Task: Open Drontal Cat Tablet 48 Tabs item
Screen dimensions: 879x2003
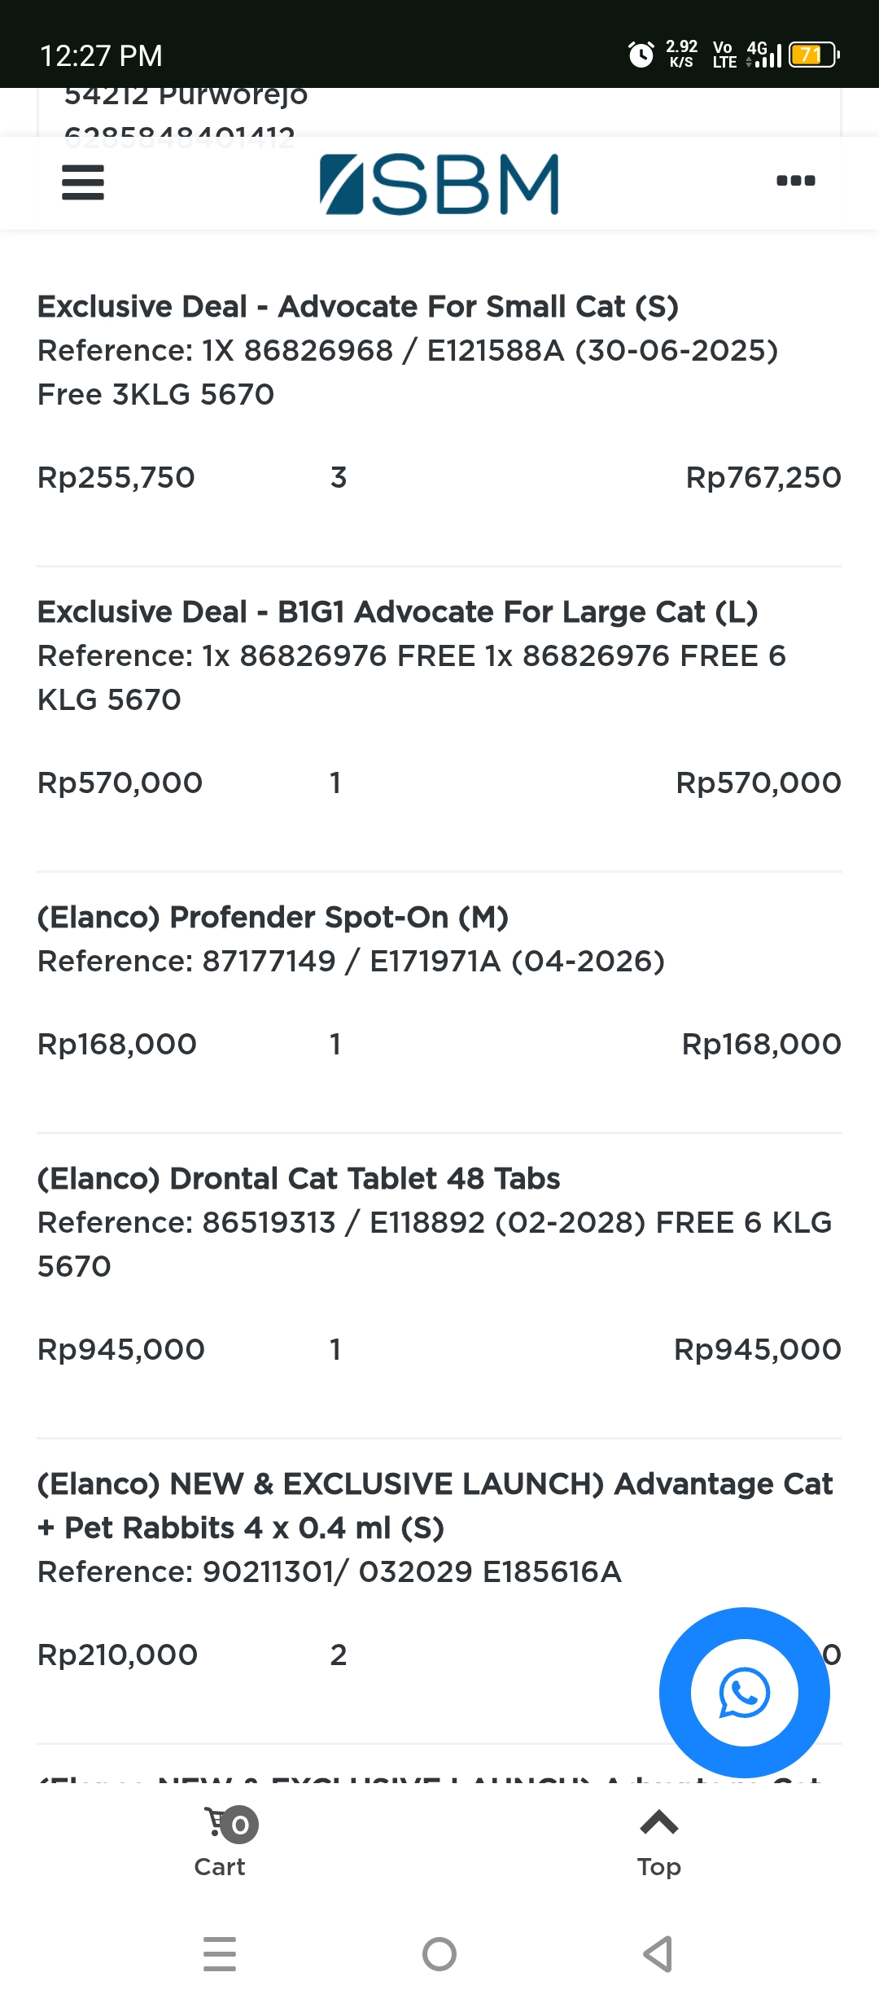Action: click(x=299, y=1179)
